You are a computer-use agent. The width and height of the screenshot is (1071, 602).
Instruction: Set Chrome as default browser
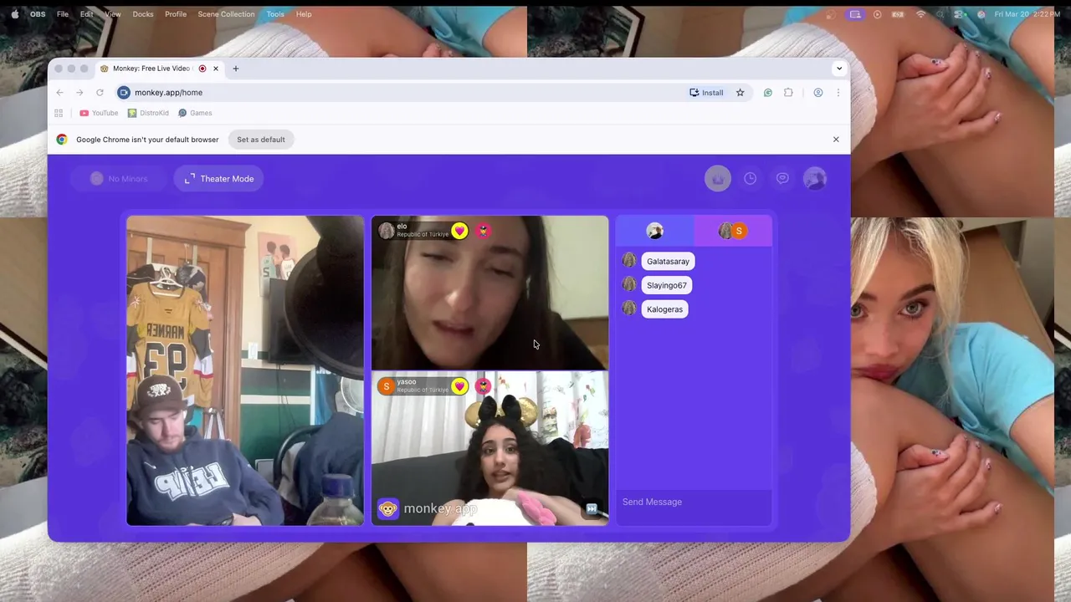(261, 140)
